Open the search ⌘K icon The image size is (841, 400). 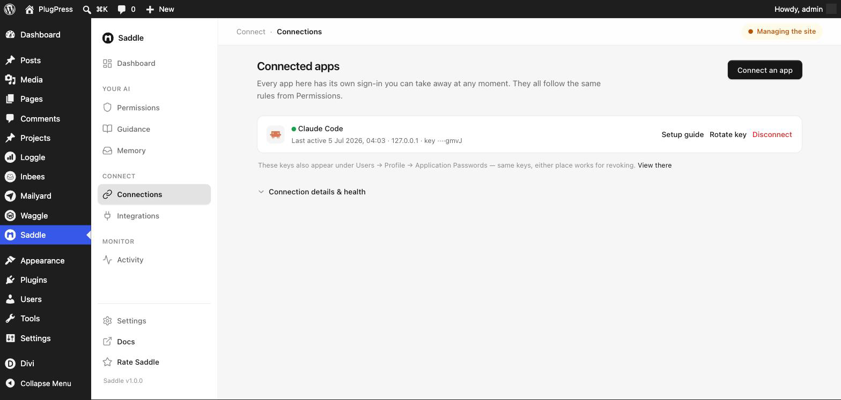click(87, 9)
